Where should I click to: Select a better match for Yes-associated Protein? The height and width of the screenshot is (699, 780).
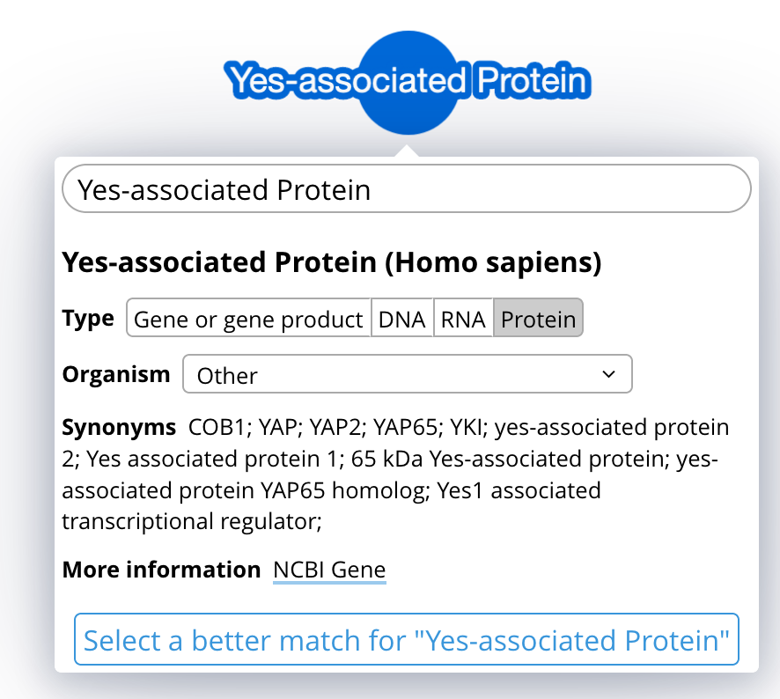click(x=407, y=640)
